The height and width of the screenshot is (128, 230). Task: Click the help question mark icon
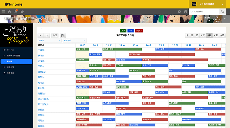click(186, 12)
